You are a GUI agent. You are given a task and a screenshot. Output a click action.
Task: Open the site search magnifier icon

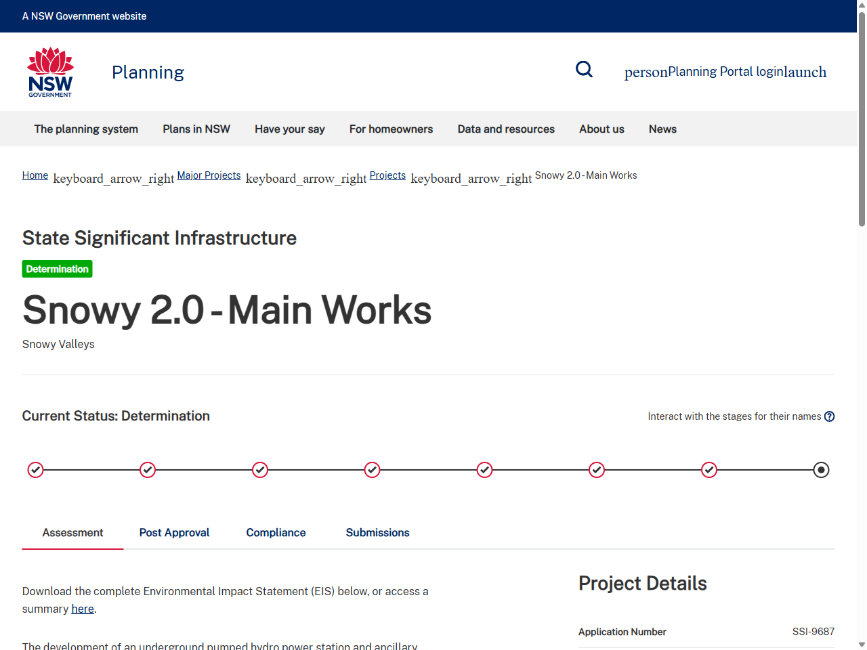tap(584, 69)
